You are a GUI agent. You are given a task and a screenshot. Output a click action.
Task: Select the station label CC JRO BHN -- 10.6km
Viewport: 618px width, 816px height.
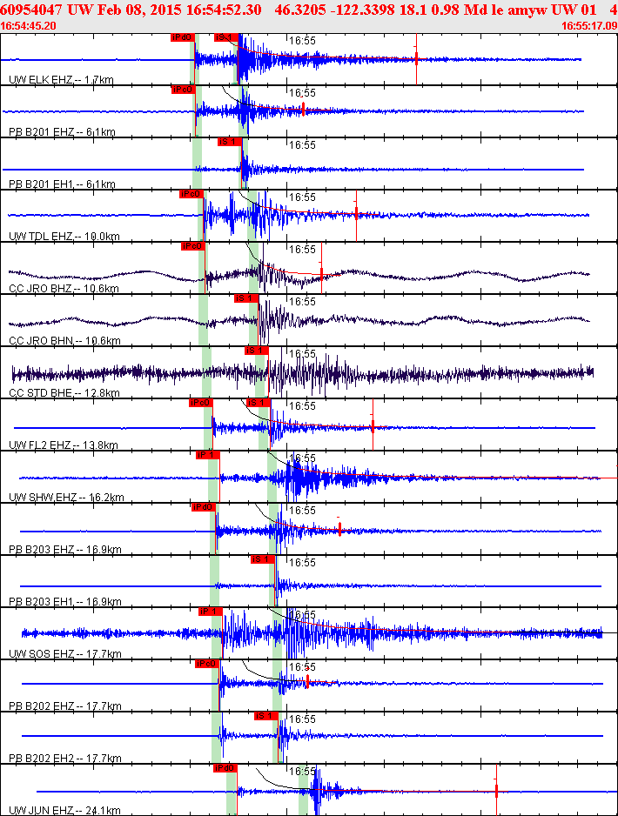[x=65, y=340]
